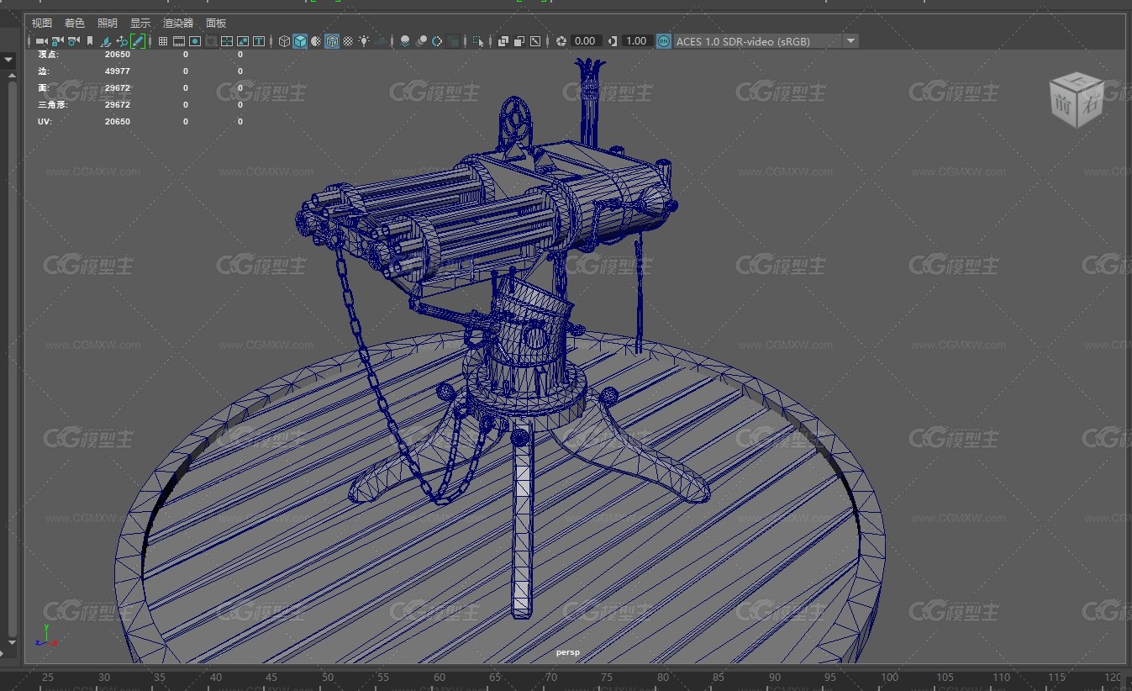The height and width of the screenshot is (691, 1132).
Task: Toggle the Film Gate display
Action: click(178, 41)
